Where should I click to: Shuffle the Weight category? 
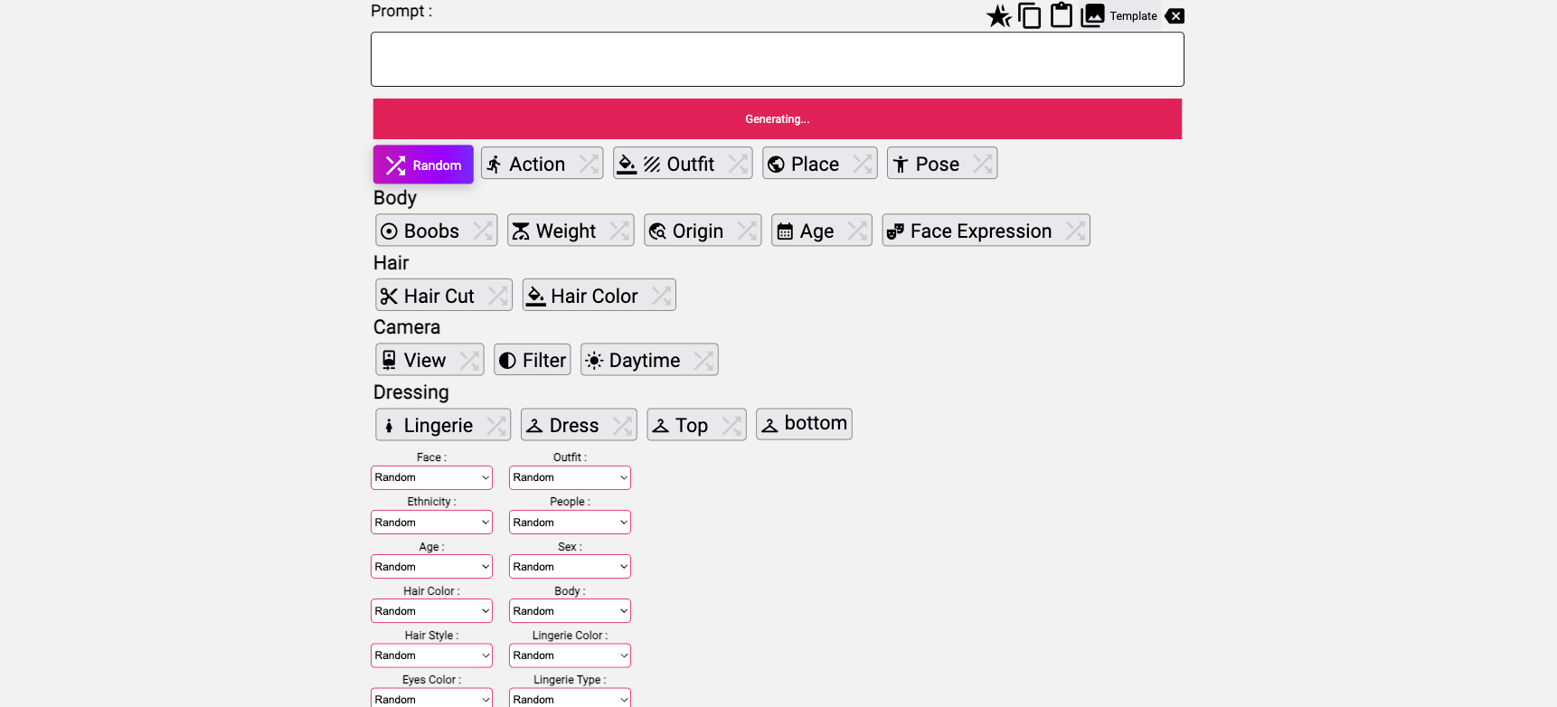pos(619,231)
